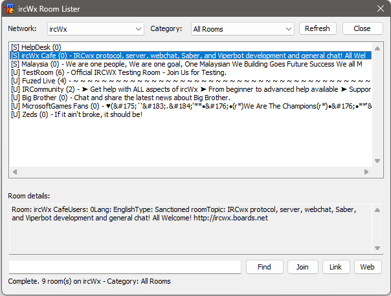
Task: Select the Malaysia room row
Action: tap(191, 64)
